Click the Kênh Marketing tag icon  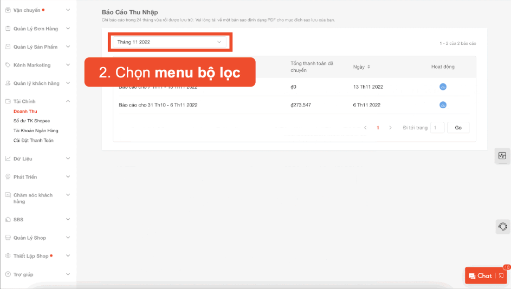[x=8, y=65]
